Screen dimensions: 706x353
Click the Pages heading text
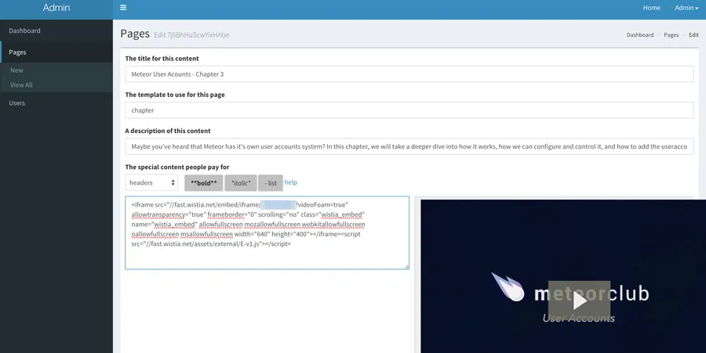(x=135, y=34)
